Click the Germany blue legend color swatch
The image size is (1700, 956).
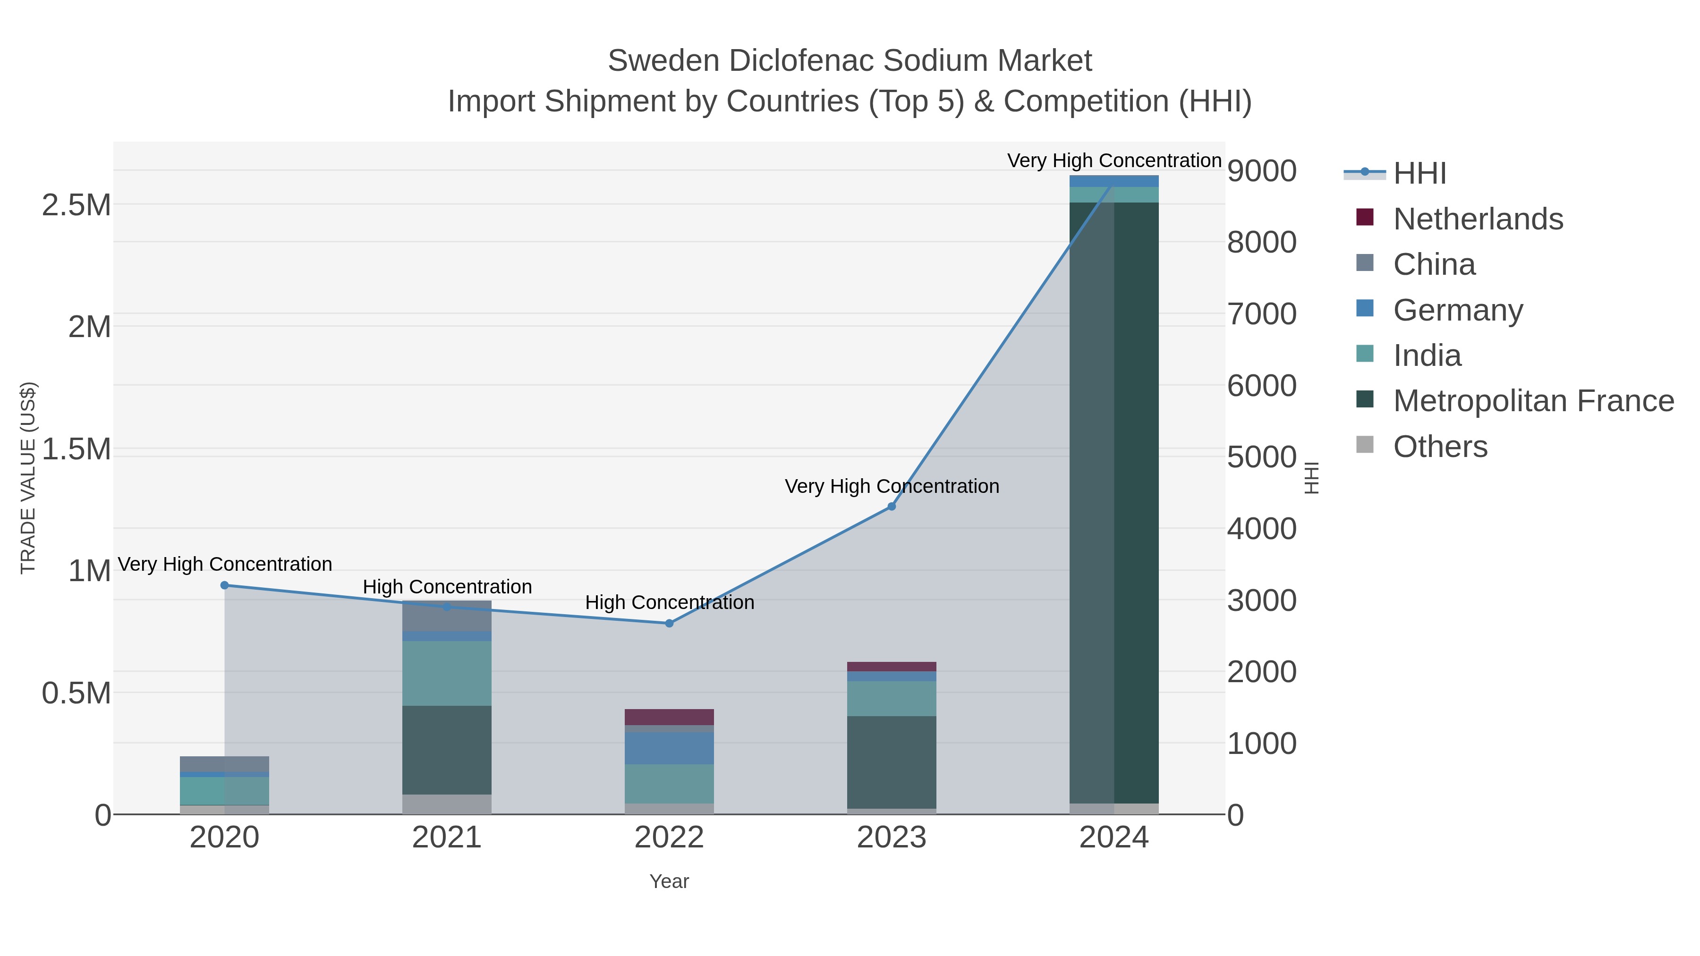click(1365, 308)
